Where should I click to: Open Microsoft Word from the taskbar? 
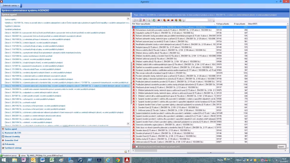(x=42, y=160)
